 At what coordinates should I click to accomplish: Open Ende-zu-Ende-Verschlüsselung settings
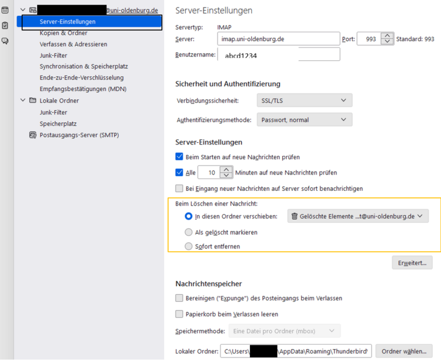82,78
